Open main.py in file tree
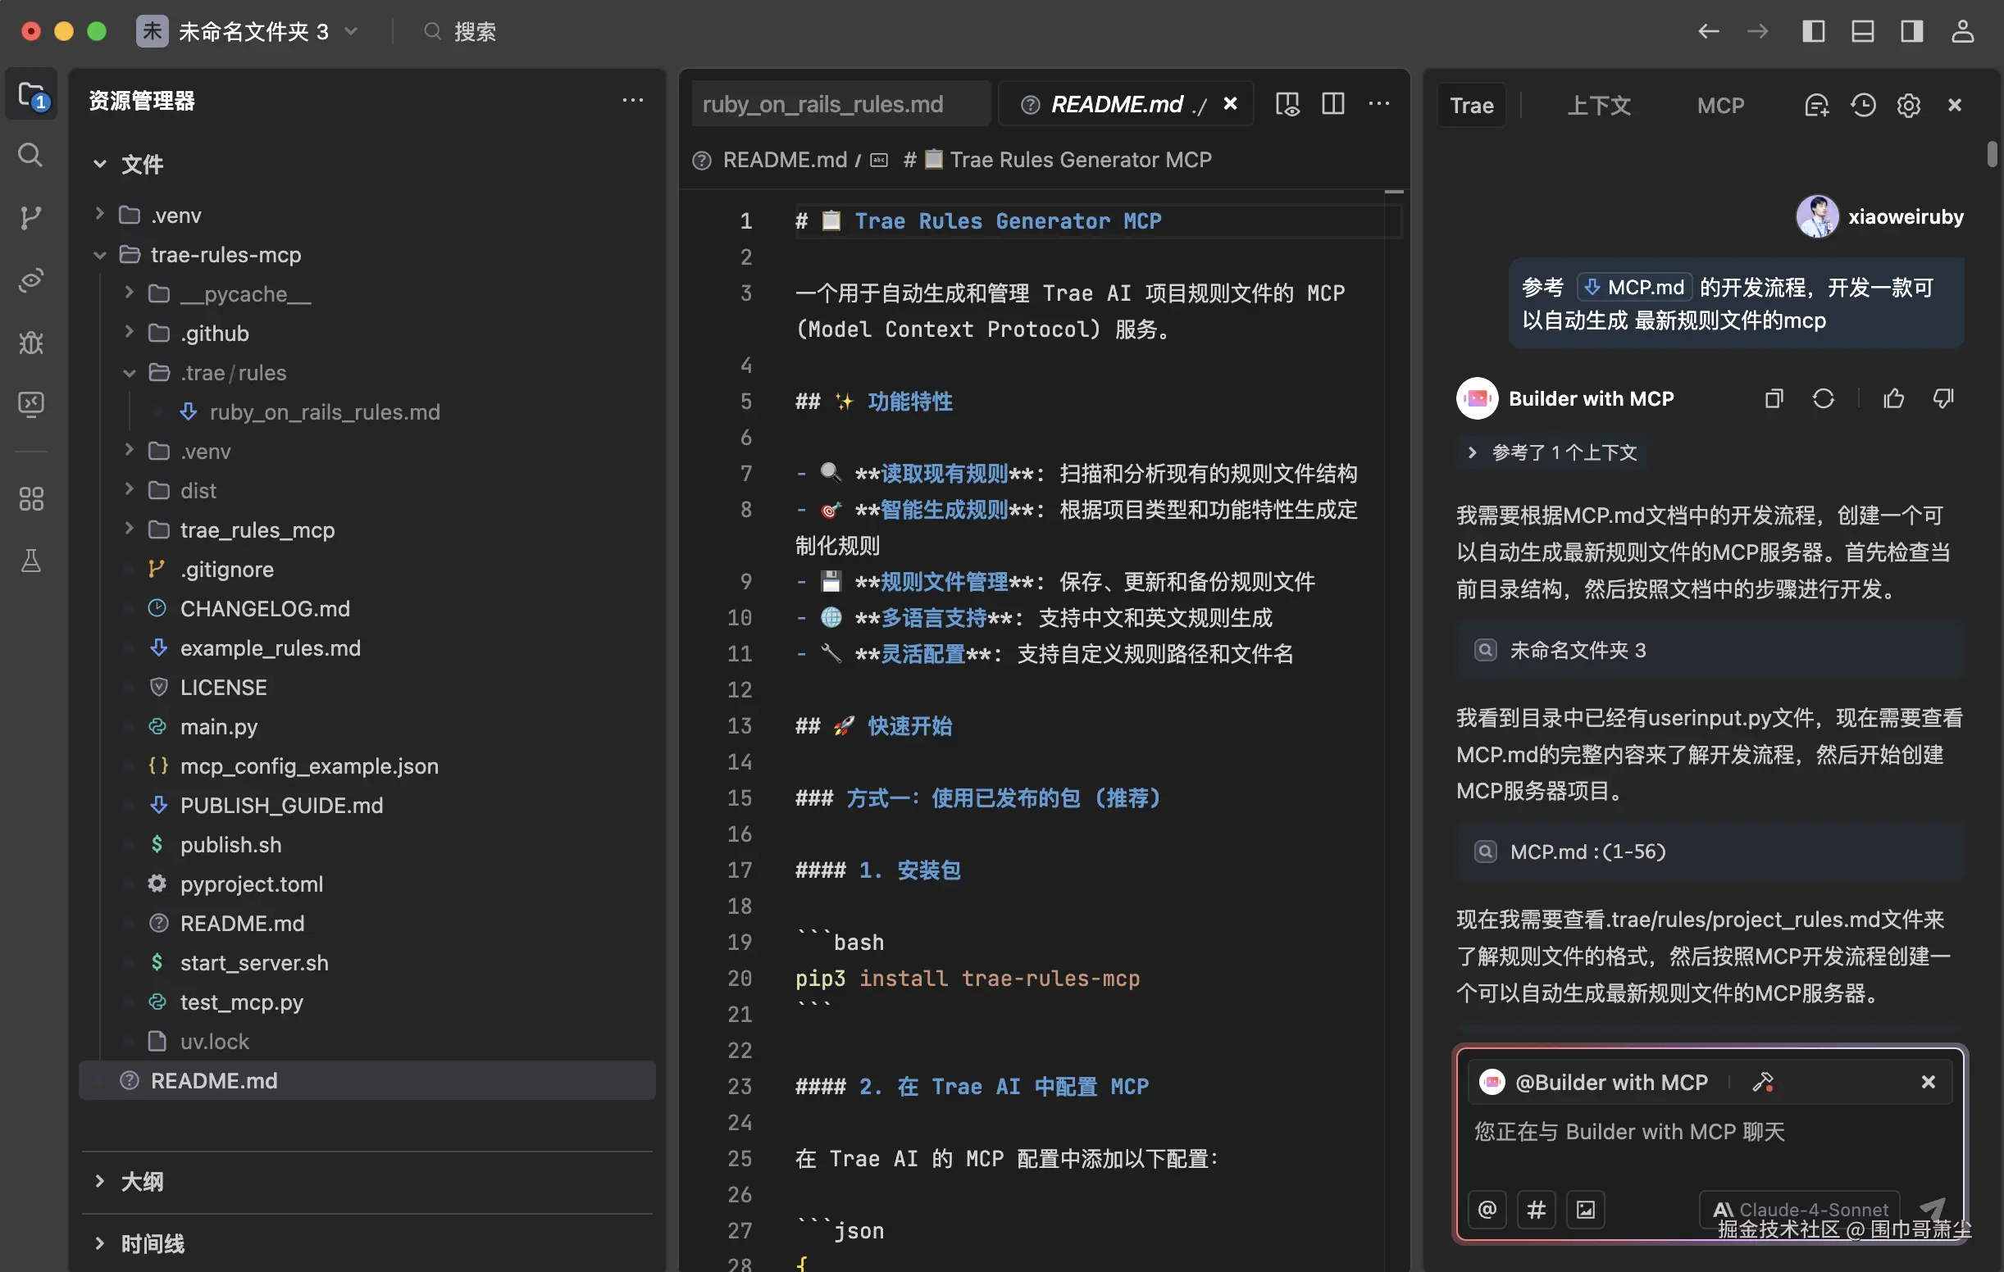Screen dimensions: 2004x1272 click(218, 726)
